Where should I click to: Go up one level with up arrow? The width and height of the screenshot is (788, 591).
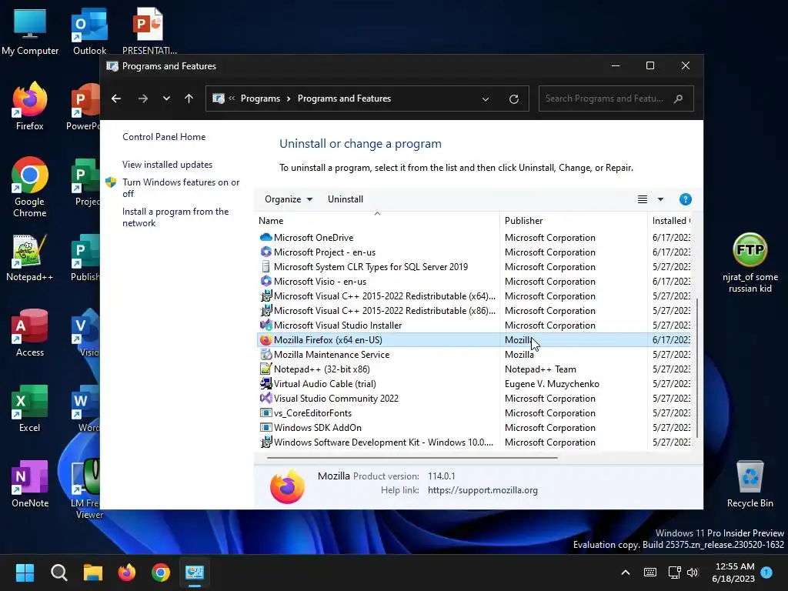[x=189, y=98]
